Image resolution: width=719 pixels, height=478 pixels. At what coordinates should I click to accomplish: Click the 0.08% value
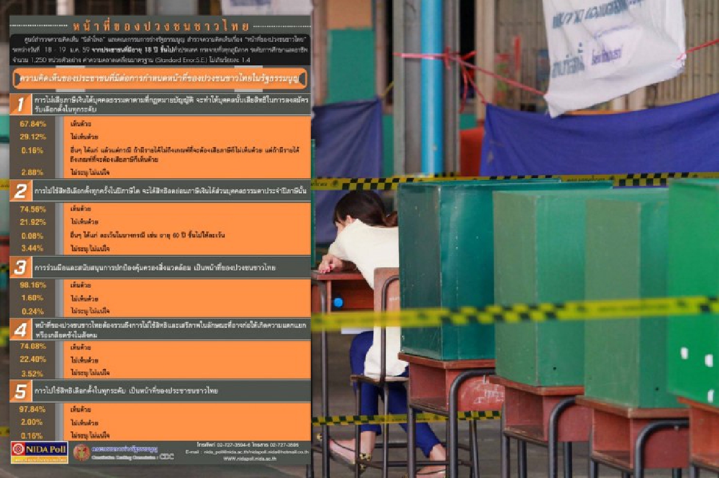click(32, 235)
